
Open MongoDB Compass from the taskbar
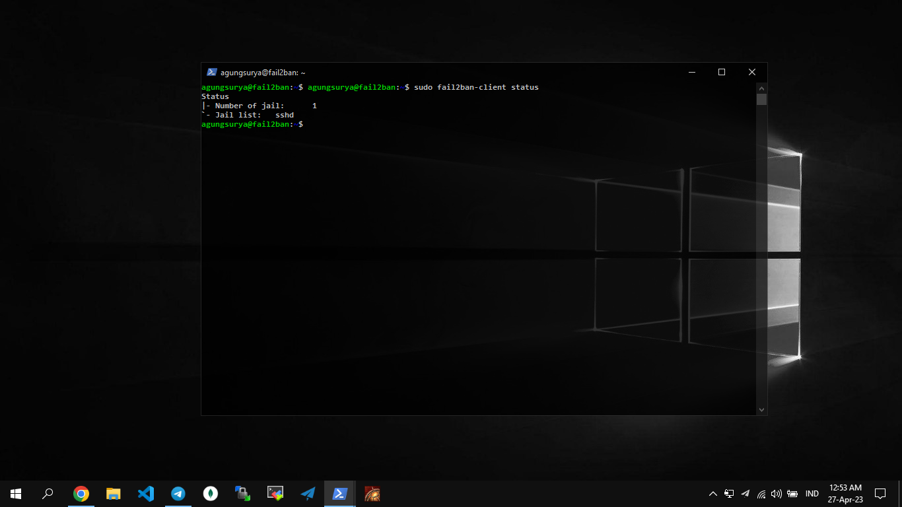(211, 493)
